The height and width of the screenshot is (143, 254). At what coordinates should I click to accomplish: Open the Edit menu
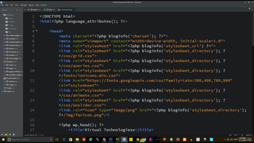click(7, 5)
